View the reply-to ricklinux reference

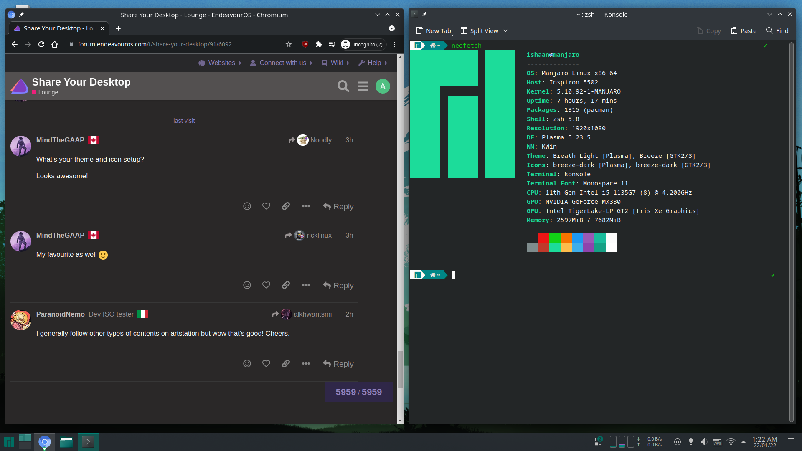point(308,236)
